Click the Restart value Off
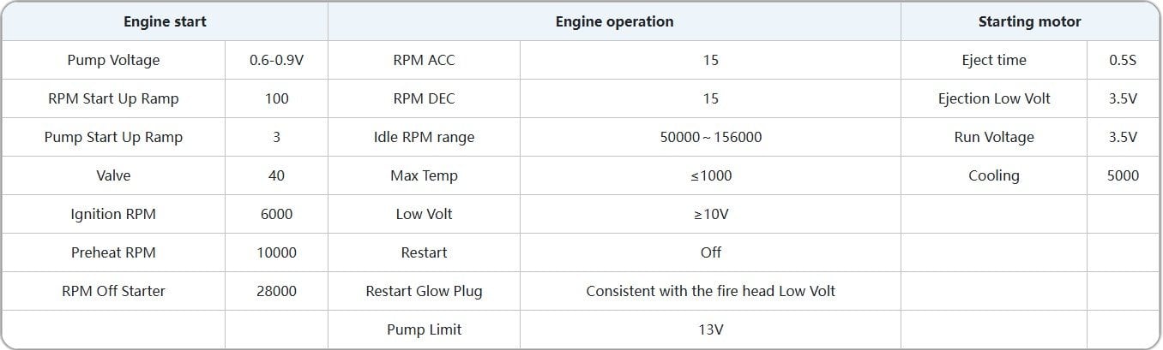This screenshot has height=350, width=1163. coord(710,252)
